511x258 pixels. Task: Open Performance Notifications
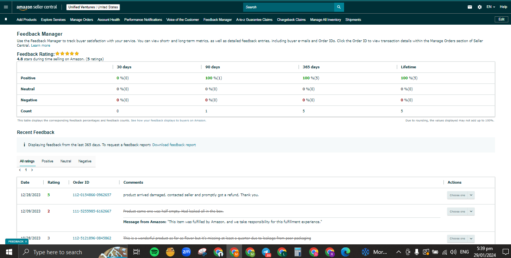[143, 20]
